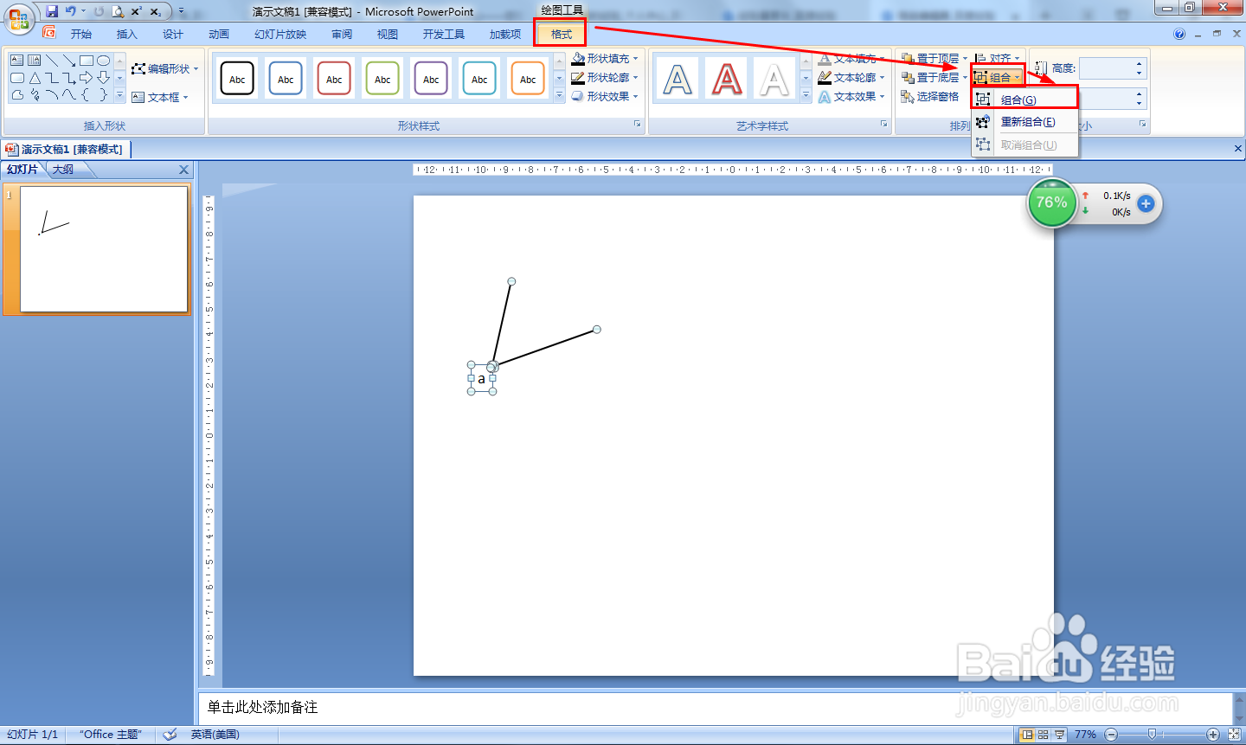
Task: Click the Office button logo
Action: coord(18,19)
